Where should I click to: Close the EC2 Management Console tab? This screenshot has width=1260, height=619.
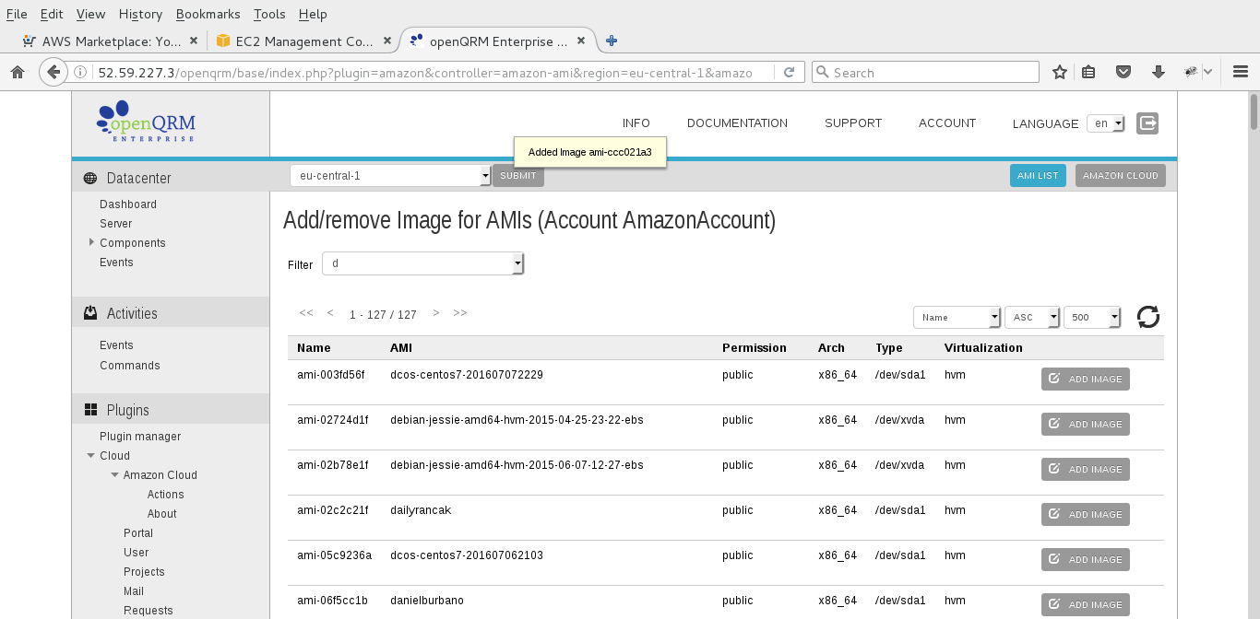(387, 41)
